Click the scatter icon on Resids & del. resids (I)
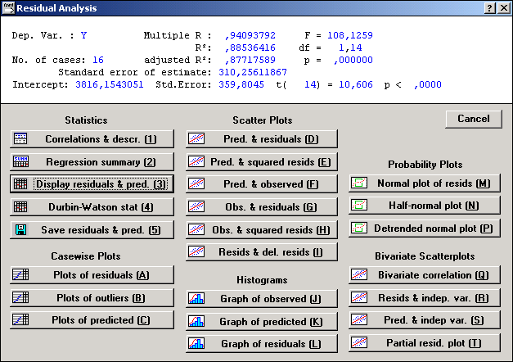 [196, 252]
